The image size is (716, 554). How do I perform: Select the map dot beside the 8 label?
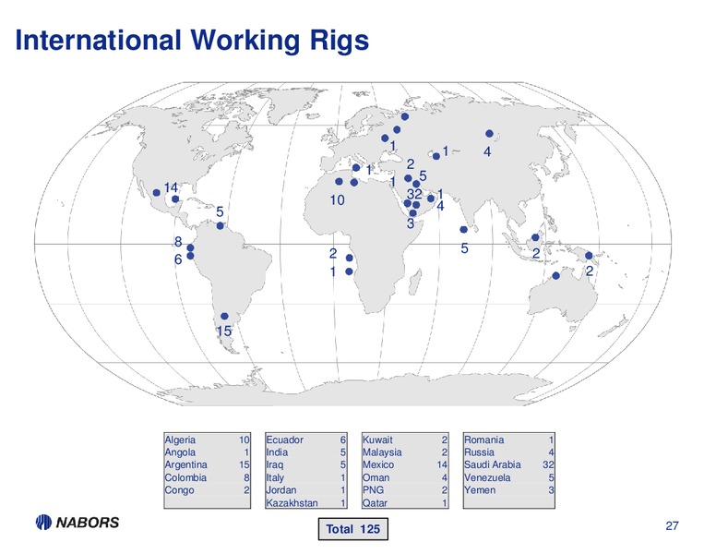tap(190, 247)
